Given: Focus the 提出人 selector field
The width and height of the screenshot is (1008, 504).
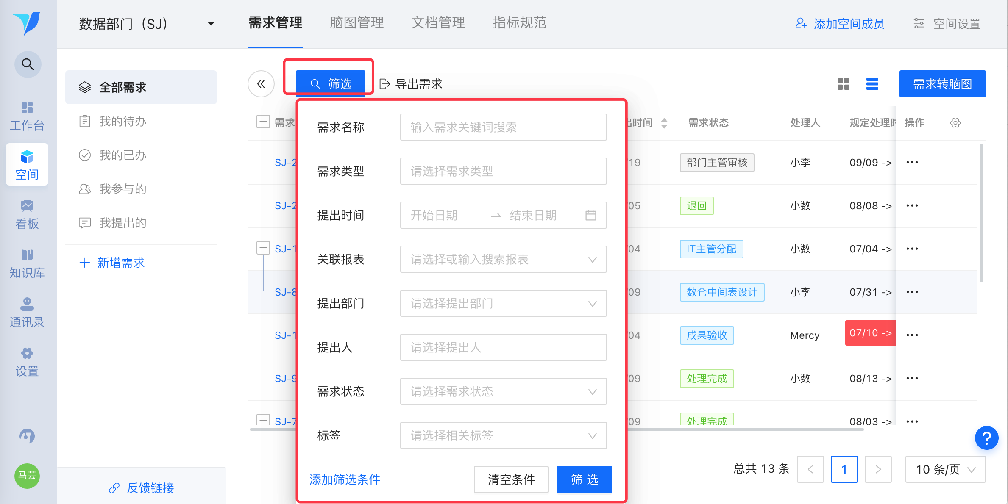Looking at the screenshot, I should pos(503,347).
